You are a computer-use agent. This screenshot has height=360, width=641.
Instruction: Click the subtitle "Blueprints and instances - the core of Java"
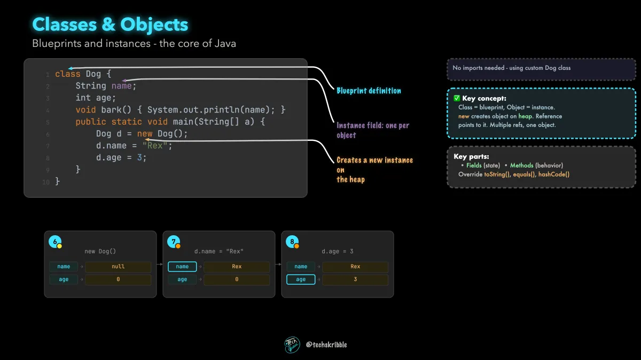pyautogui.click(x=134, y=43)
